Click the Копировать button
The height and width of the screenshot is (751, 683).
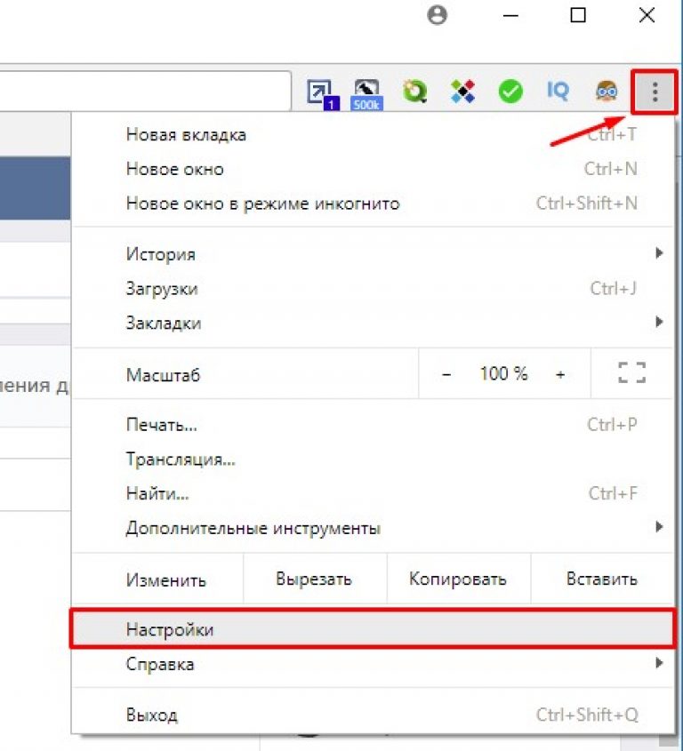tap(458, 579)
